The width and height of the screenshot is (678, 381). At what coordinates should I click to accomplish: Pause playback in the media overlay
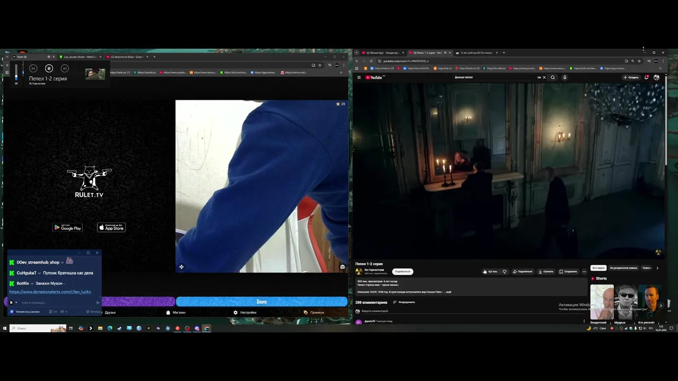(x=49, y=68)
